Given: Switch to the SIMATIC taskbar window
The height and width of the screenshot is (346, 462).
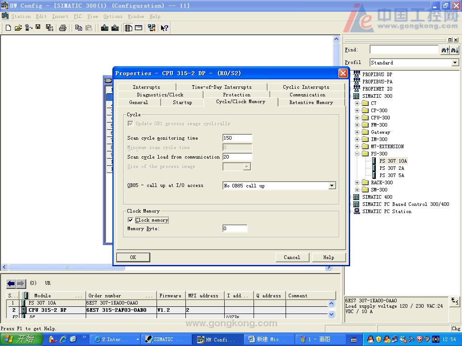Looking at the screenshot, I should click(166, 339).
